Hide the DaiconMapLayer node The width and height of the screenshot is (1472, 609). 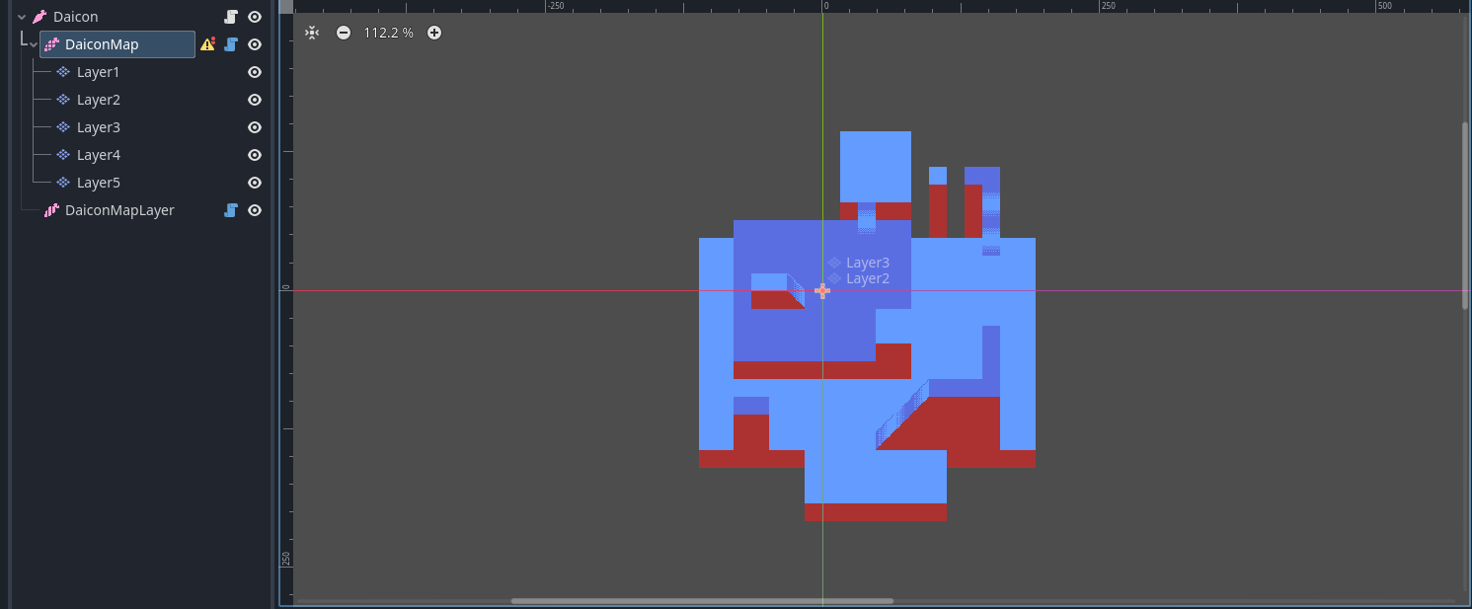pos(255,210)
